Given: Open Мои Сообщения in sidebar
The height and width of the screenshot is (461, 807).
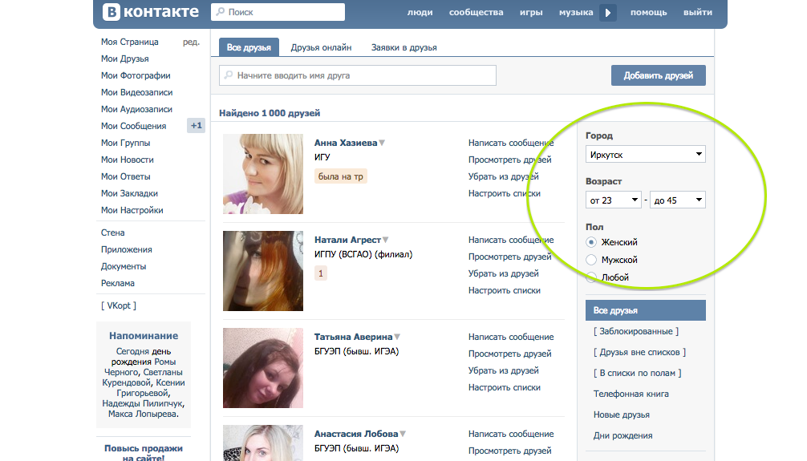Looking at the screenshot, I should pos(134,126).
